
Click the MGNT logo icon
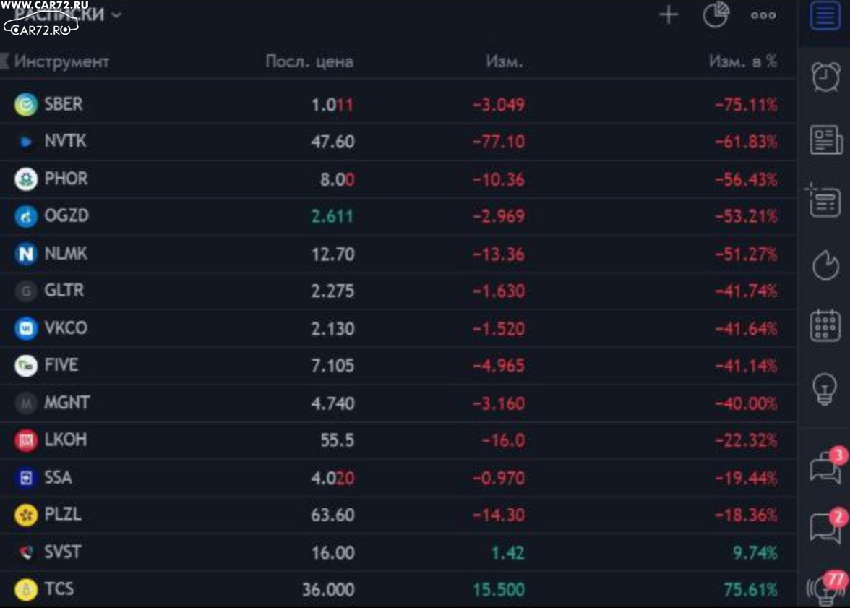pos(25,403)
